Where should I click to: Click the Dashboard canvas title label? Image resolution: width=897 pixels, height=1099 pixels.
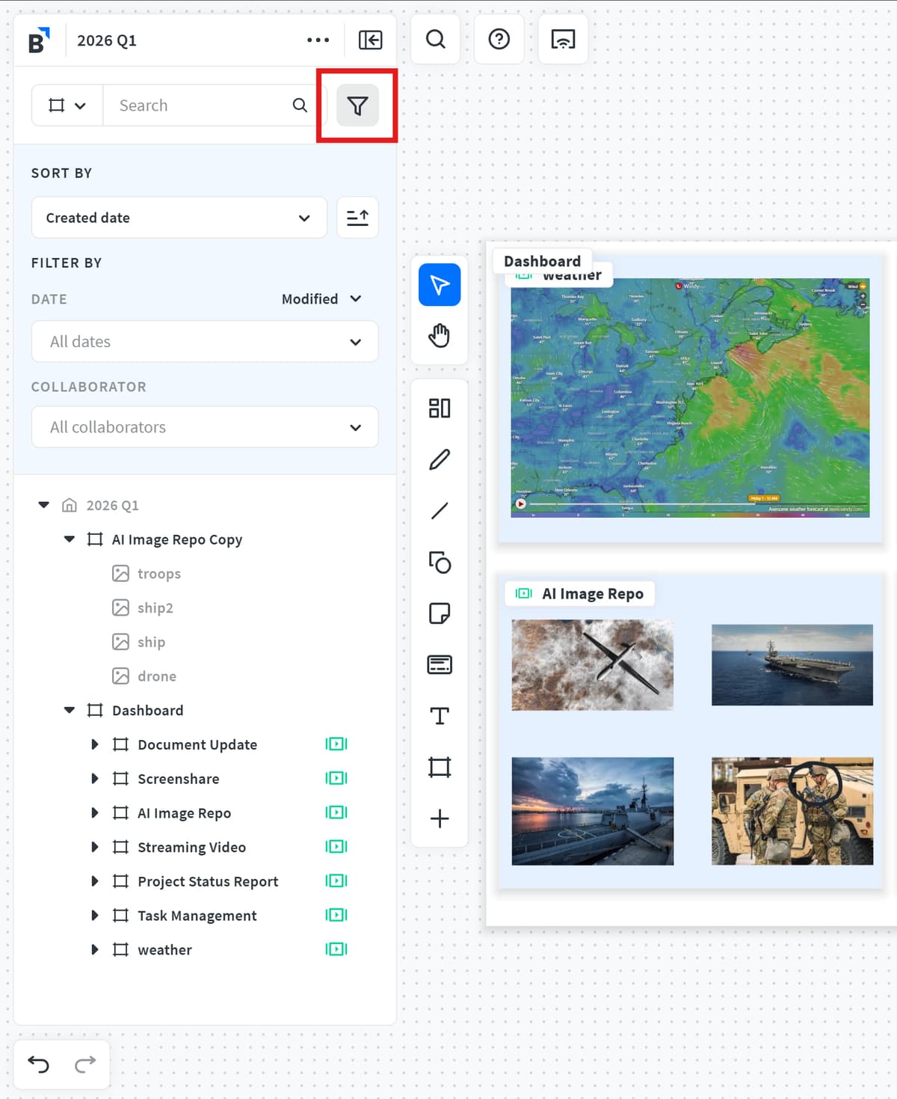point(542,261)
